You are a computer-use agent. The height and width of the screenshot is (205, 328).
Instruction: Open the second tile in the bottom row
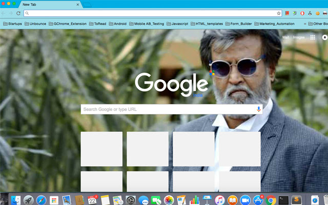click(x=148, y=181)
